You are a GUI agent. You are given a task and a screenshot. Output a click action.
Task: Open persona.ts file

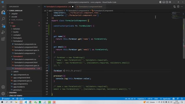point(17,90)
